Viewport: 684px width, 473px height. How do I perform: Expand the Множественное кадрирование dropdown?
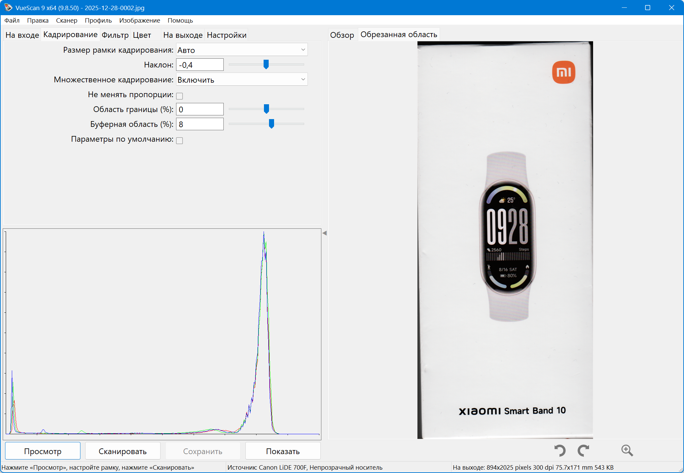point(242,80)
